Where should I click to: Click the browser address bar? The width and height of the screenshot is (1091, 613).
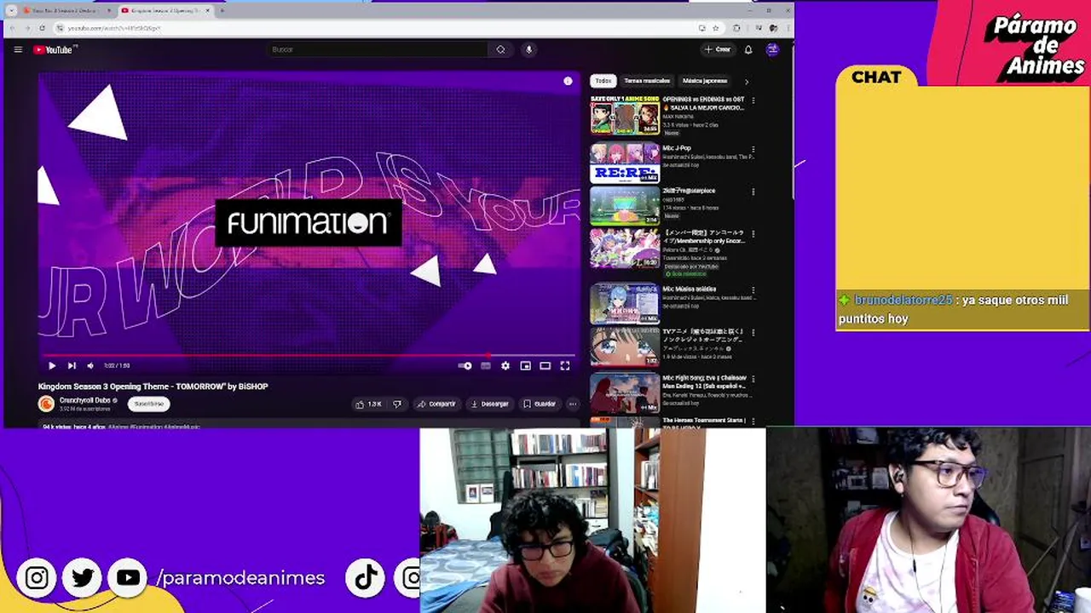coord(375,28)
